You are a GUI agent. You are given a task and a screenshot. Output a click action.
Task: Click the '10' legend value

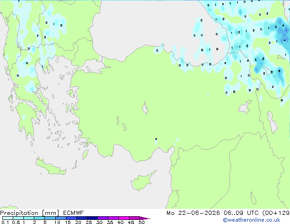coord(57,222)
